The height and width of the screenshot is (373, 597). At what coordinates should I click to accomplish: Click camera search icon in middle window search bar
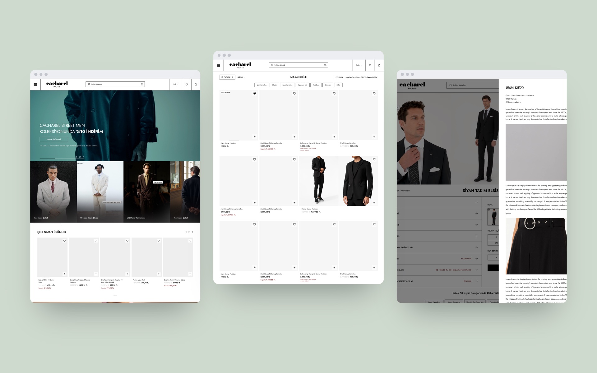click(325, 65)
